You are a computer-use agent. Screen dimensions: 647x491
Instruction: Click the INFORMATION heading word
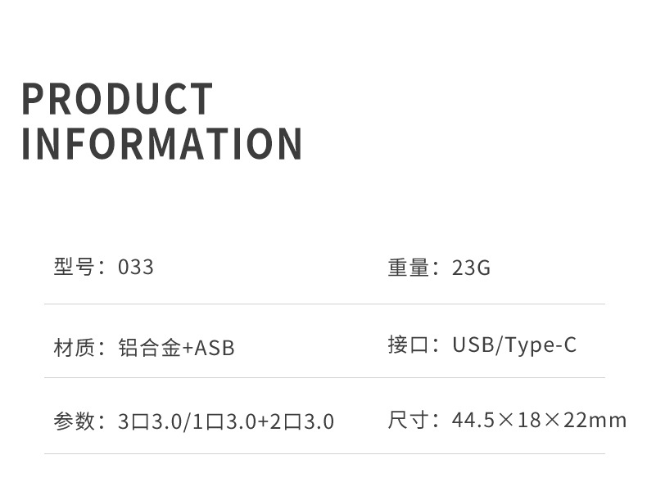(162, 144)
